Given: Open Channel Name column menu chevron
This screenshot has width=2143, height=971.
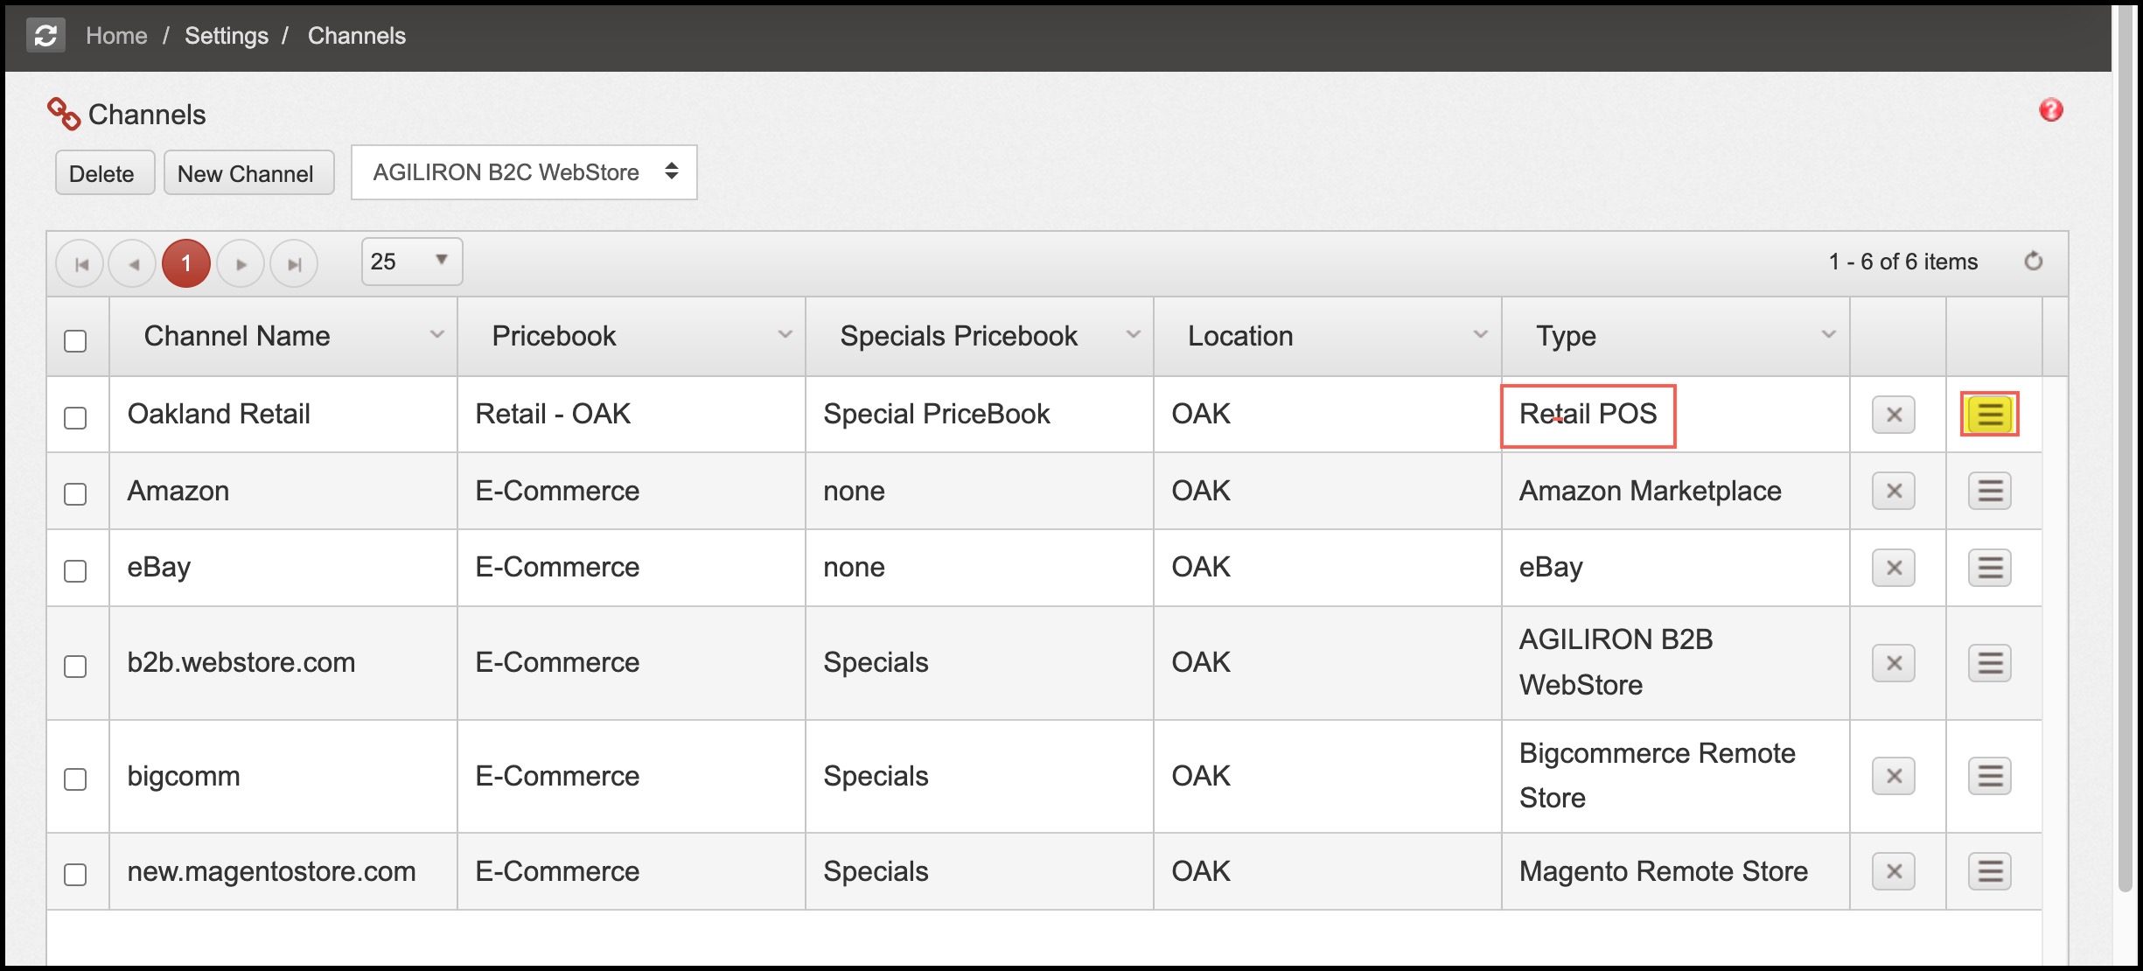Looking at the screenshot, I should 436,335.
